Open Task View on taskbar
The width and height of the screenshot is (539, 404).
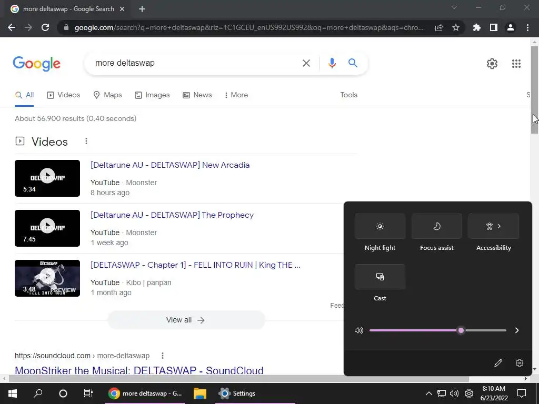pos(88,393)
